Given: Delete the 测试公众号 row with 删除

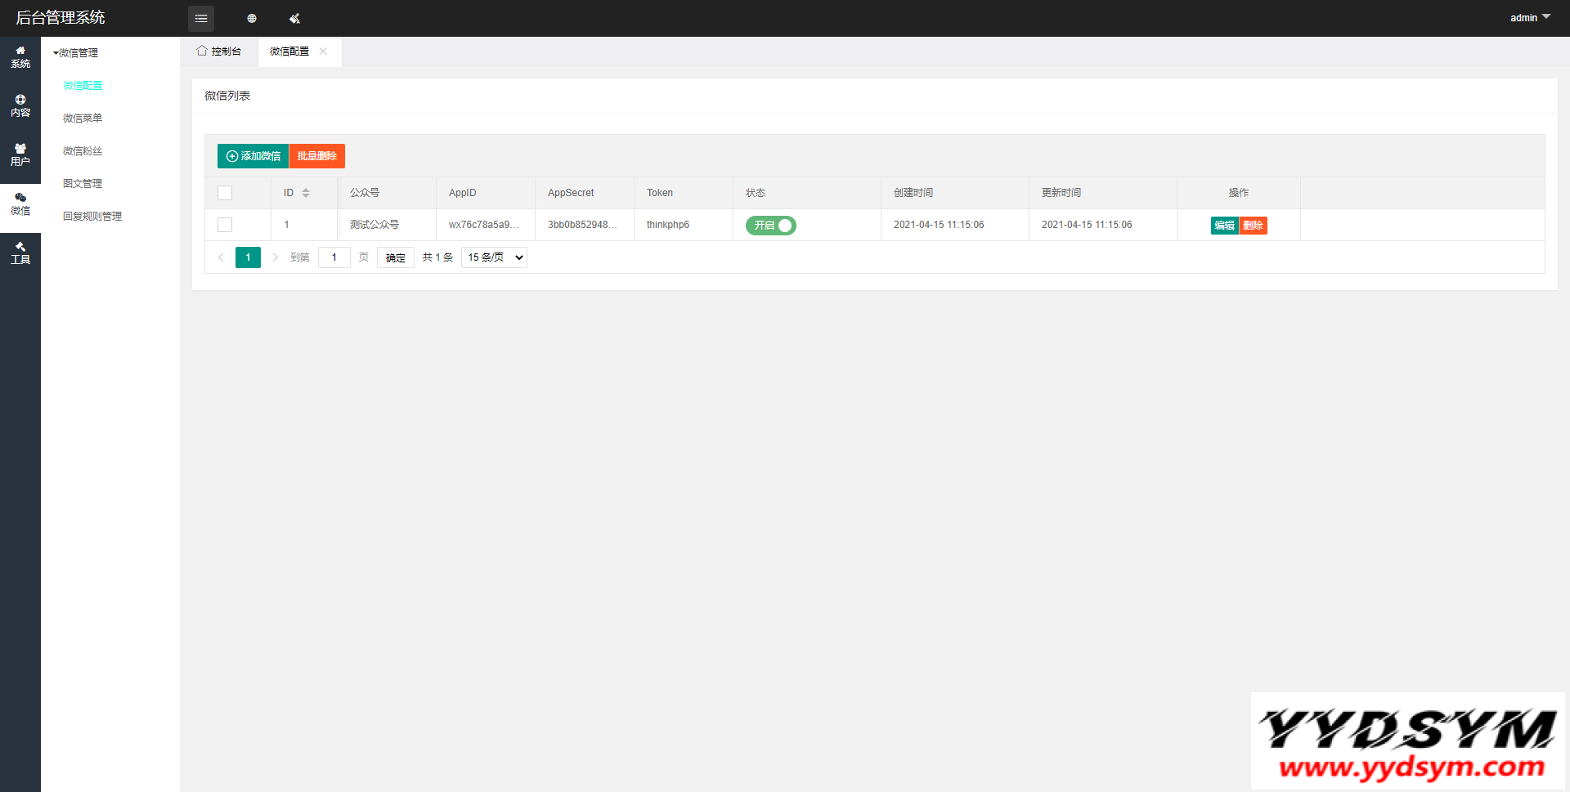Looking at the screenshot, I should click(x=1254, y=226).
